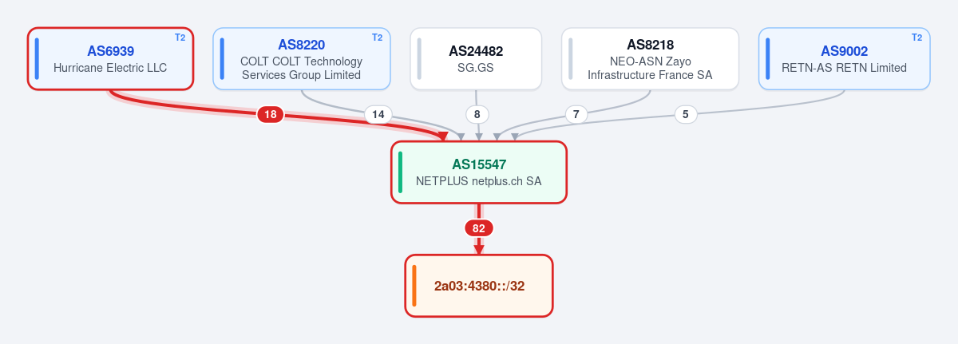
Task: Click the edge label 5
Action: tap(685, 115)
